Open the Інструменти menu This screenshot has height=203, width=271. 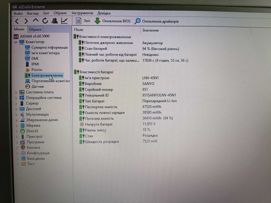pos(83,13)
